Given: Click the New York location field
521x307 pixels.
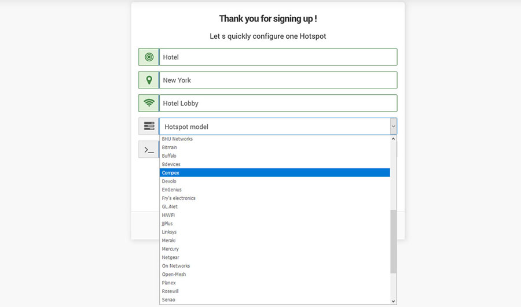Looking at the screenshot, I should point(278,80).
